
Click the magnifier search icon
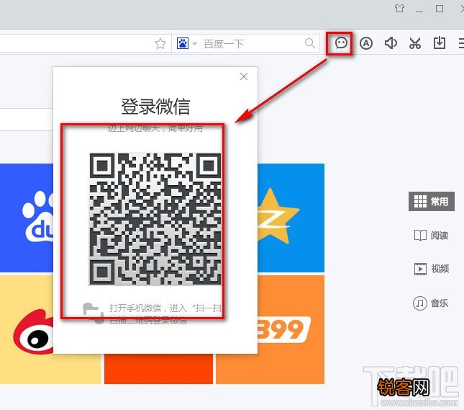click(310, 43)
